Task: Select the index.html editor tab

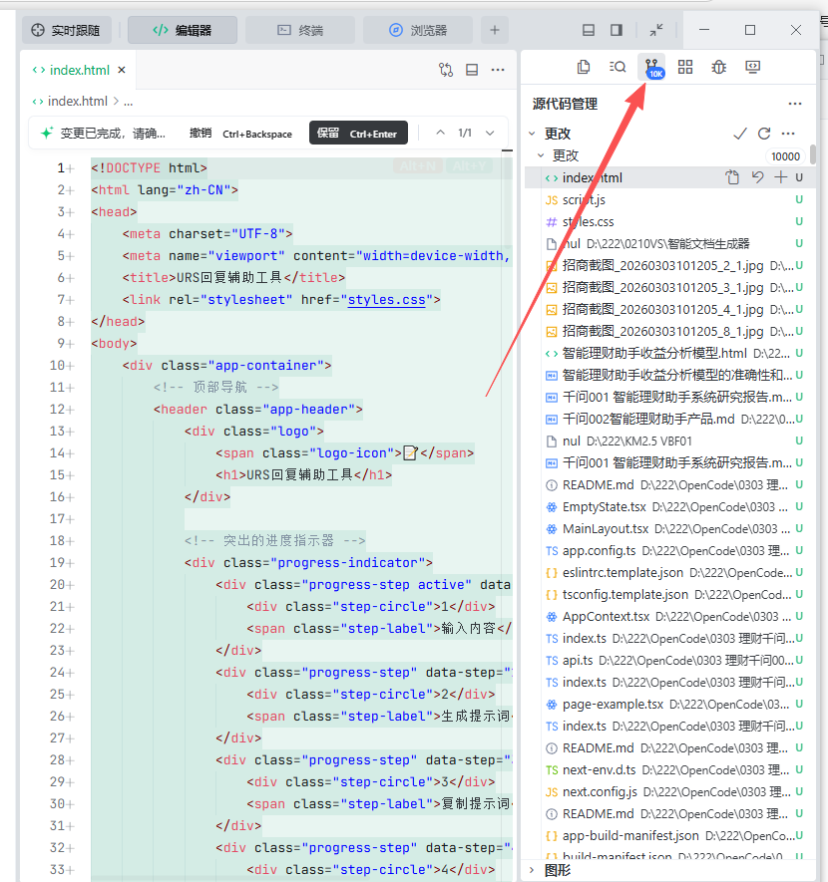Action: 79,70
